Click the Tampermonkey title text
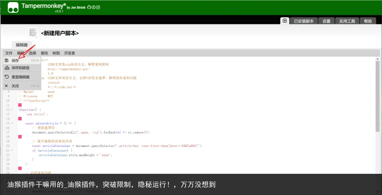Viewport: 382px width, 195px height. pos(44,6)
